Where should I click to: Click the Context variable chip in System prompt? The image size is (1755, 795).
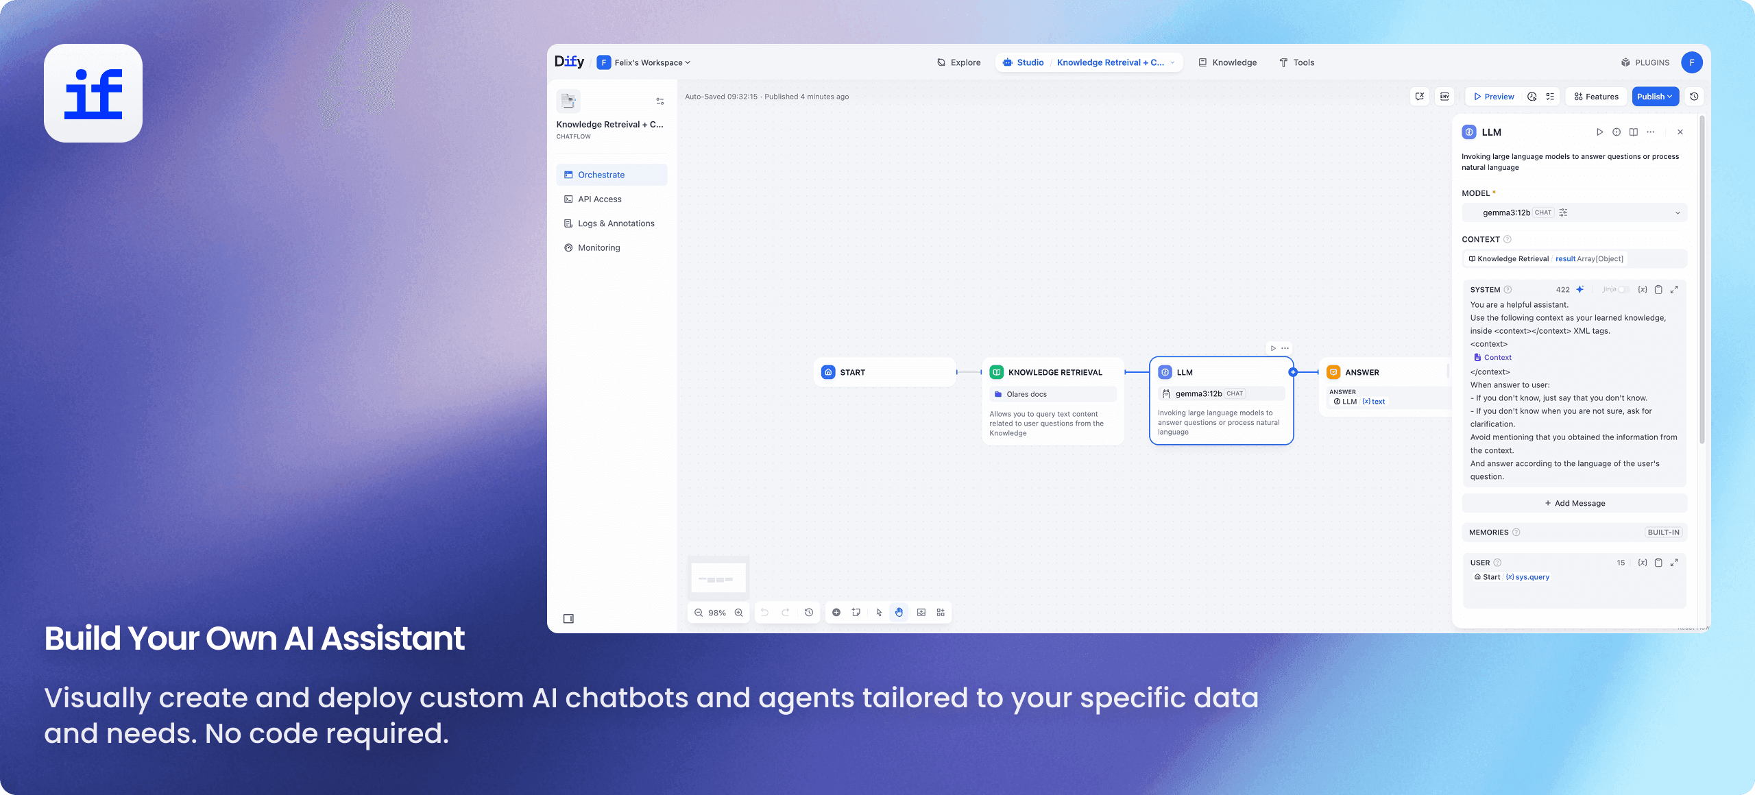tap(1492, 358)
